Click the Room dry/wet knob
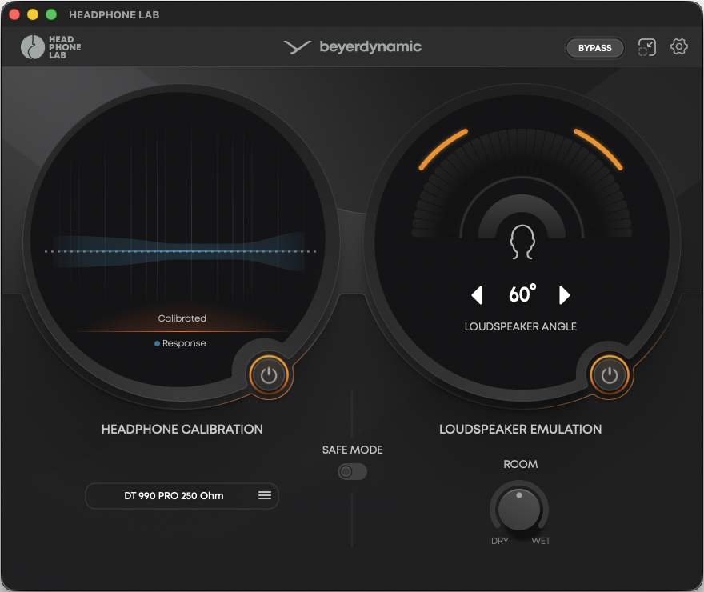704x592 pixels. point(519,510)
